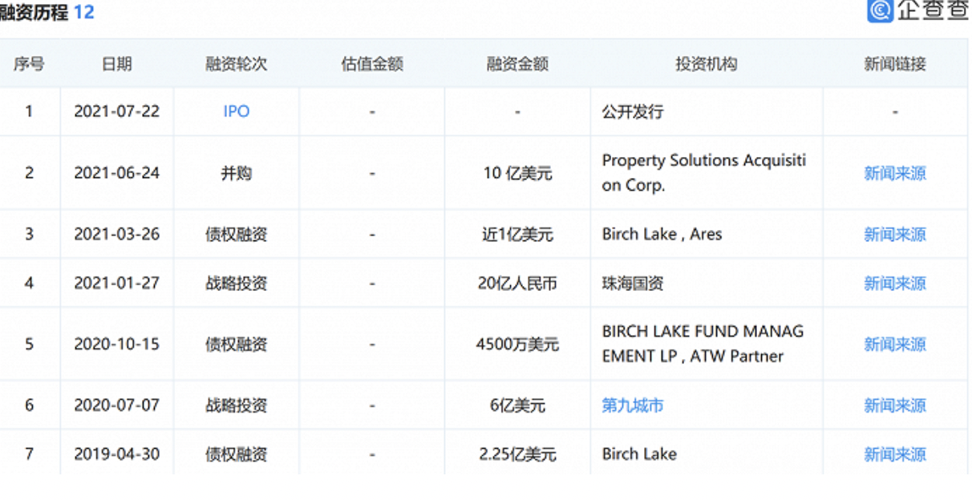Click the 新闻链接 column header
This screenshot has width=972, height=500.
tap(894, 64)
